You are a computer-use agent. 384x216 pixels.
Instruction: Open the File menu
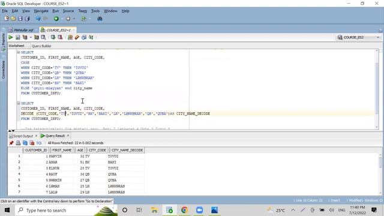(5, 11)
